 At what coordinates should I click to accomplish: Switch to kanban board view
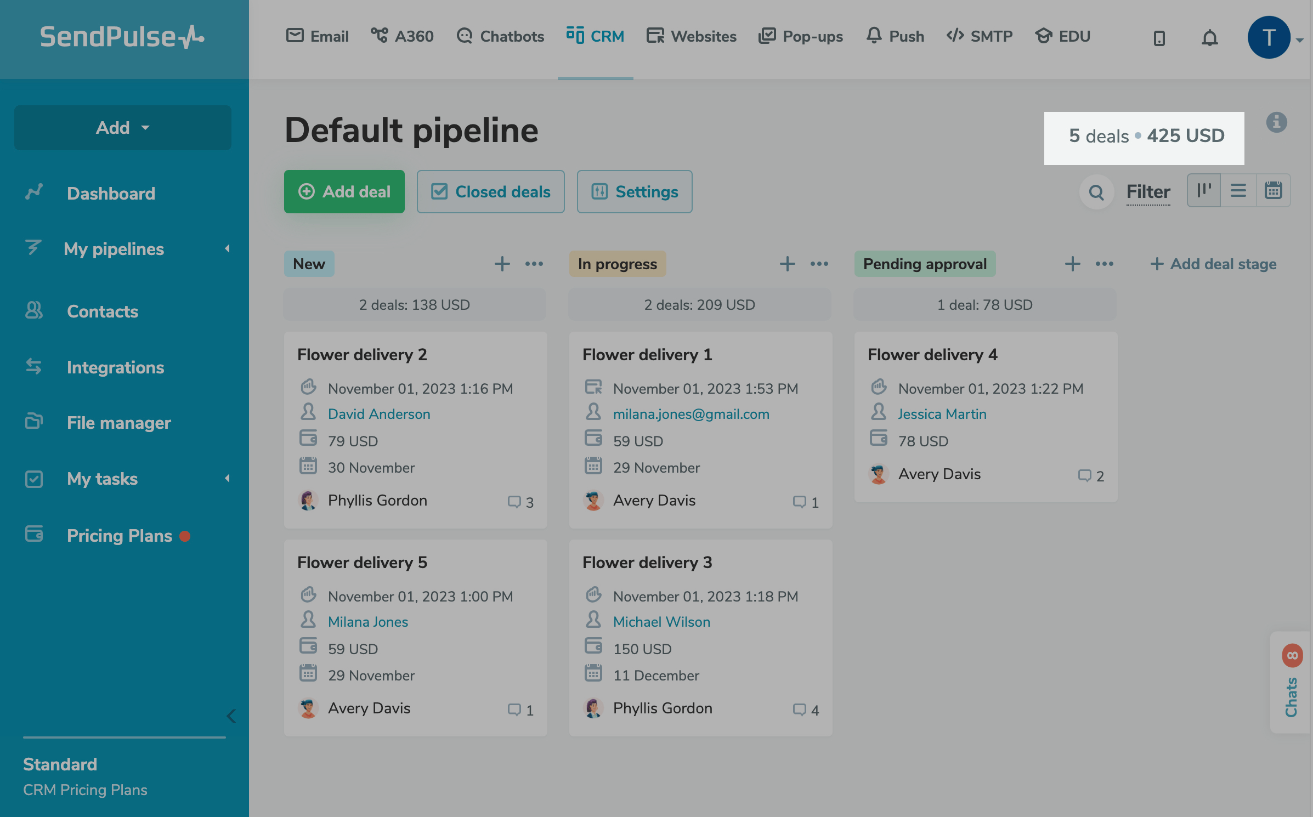pos(1204,190)
